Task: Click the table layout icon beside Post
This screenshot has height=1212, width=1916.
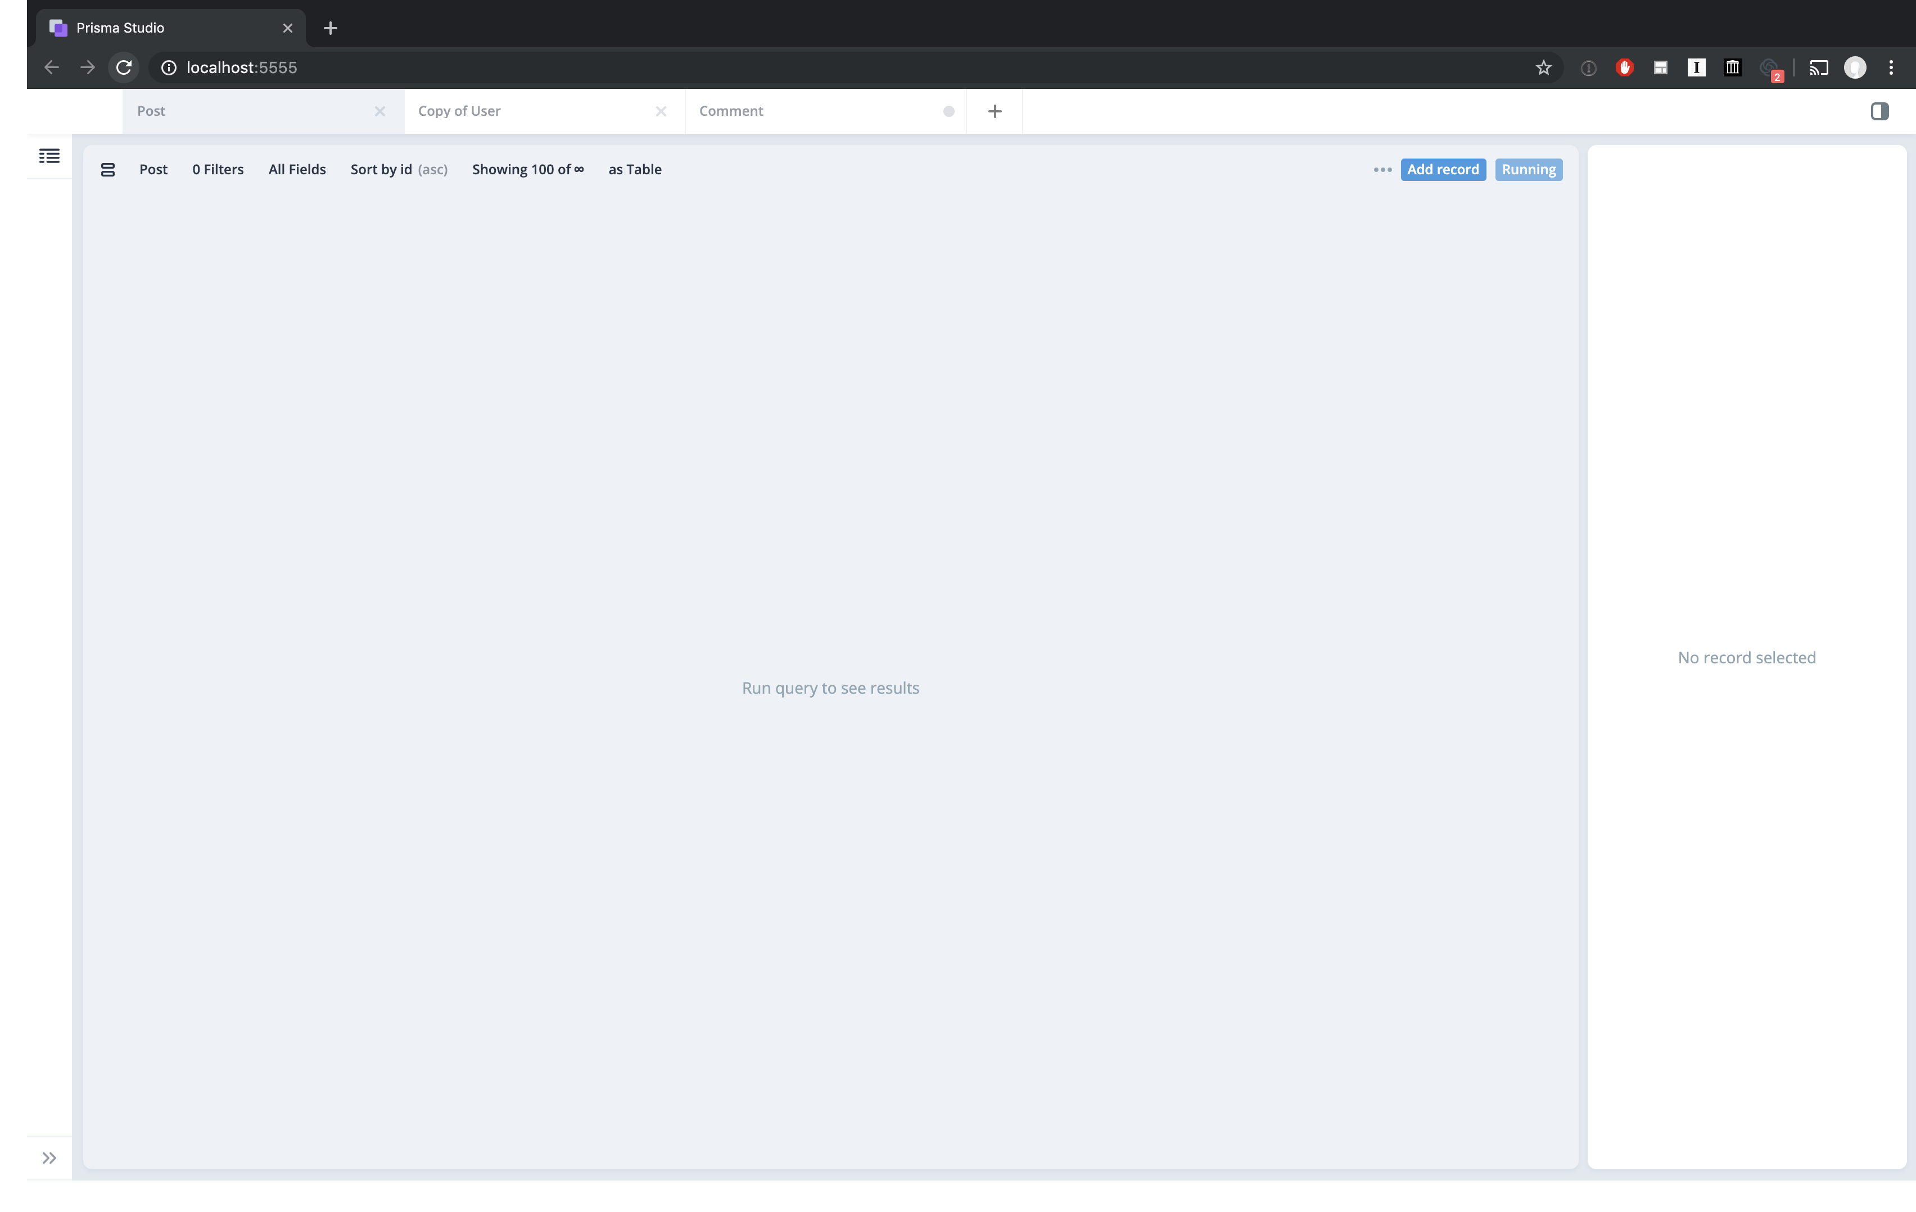Action: (x=108, y=170)
